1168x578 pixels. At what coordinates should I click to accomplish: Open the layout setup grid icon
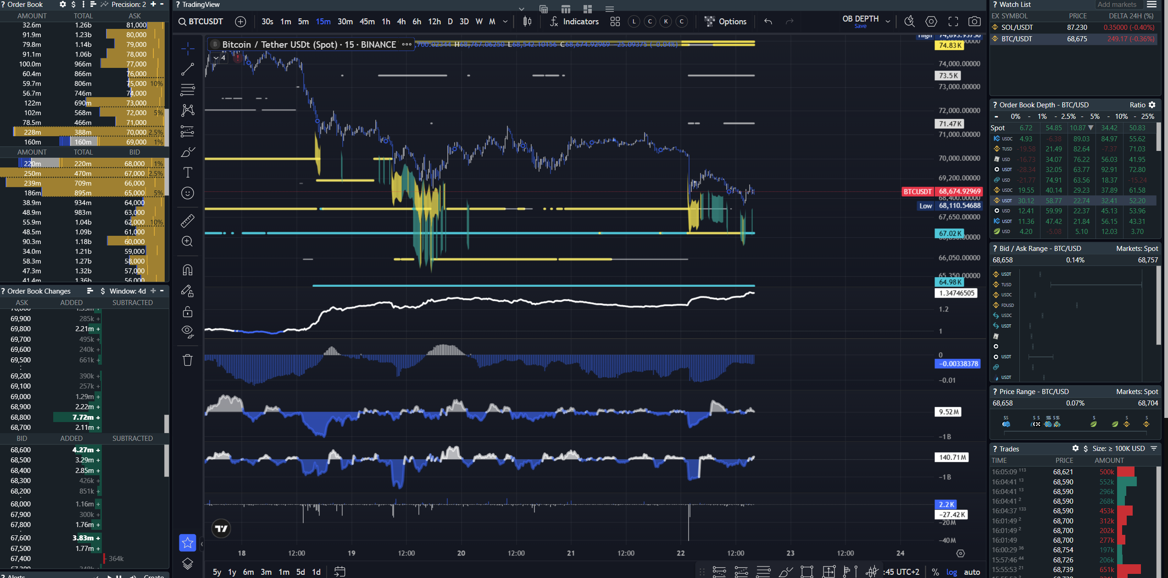tap(615, 22)
